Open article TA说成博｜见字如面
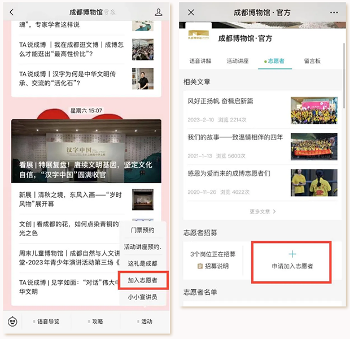 (69, 287)
